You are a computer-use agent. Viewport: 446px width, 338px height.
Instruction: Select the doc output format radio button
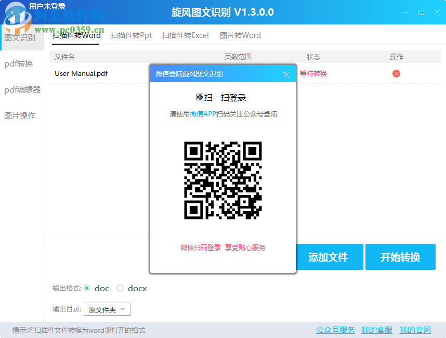[87, 288]
